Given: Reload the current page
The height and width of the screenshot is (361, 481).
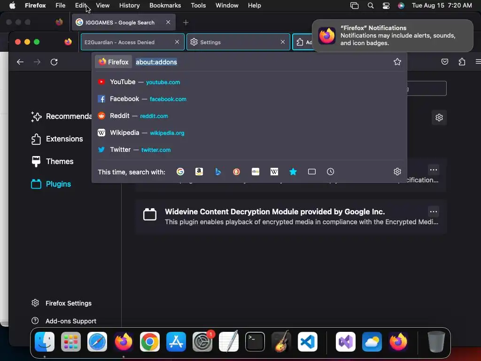Looking at the screenshot, I should [54, 62].
